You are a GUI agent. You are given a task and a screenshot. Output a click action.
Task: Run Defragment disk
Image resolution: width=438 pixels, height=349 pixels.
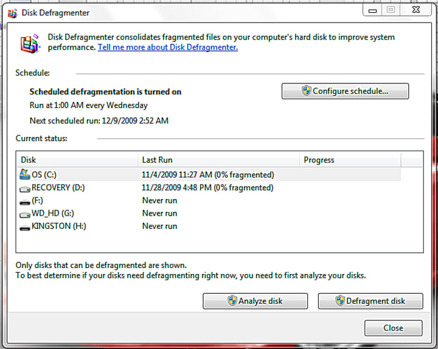(370, 301)
